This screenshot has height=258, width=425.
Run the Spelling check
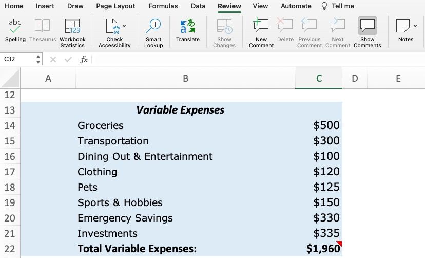pyautogui.click(x=15, y=30)
